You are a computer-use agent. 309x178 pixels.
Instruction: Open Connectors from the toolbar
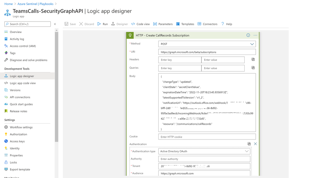(207, 24)
